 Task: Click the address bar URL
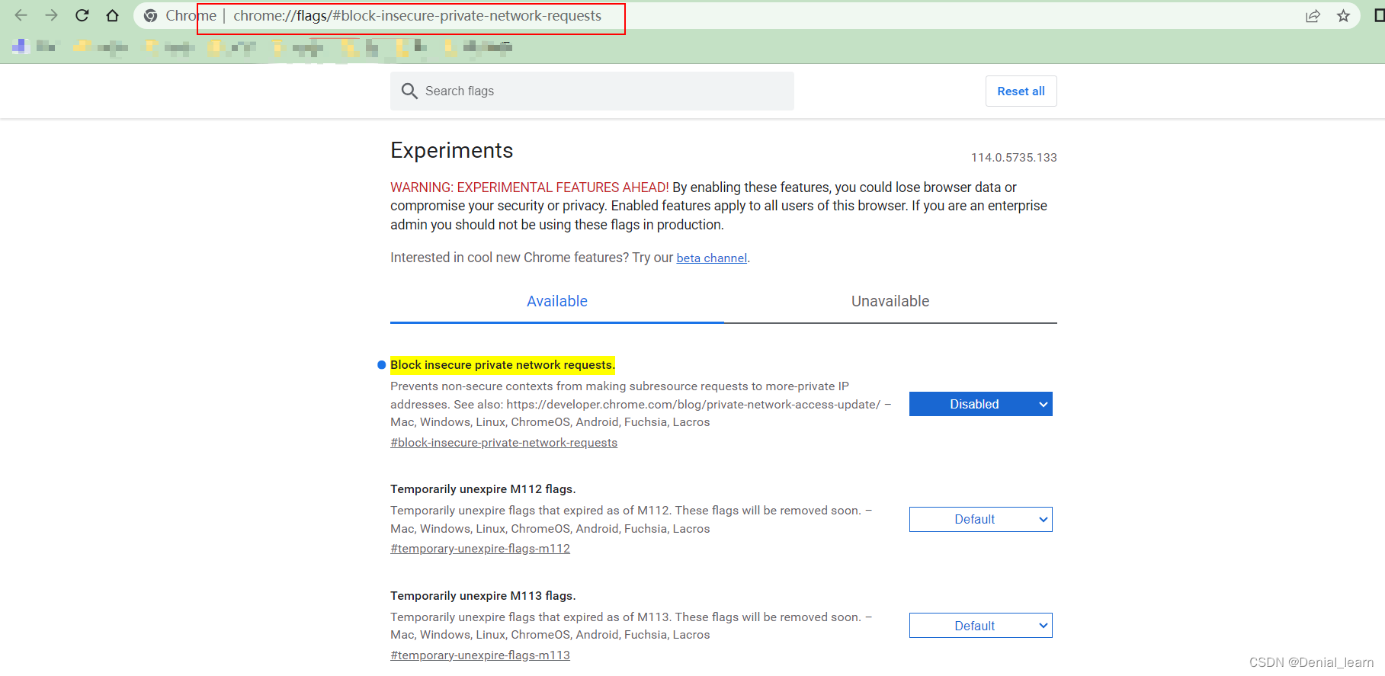click(x=417, y=16)
